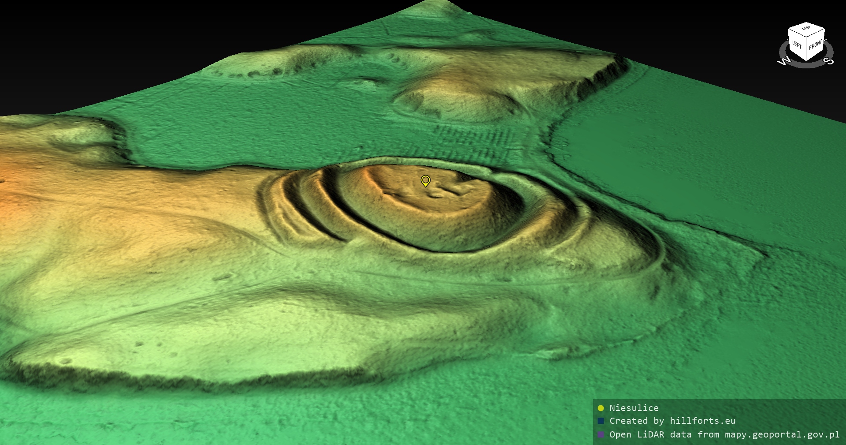The height and width of the screenshot is (445, 846).
Task: Select the Niesulice legend label
Action: tap(634, 408)
